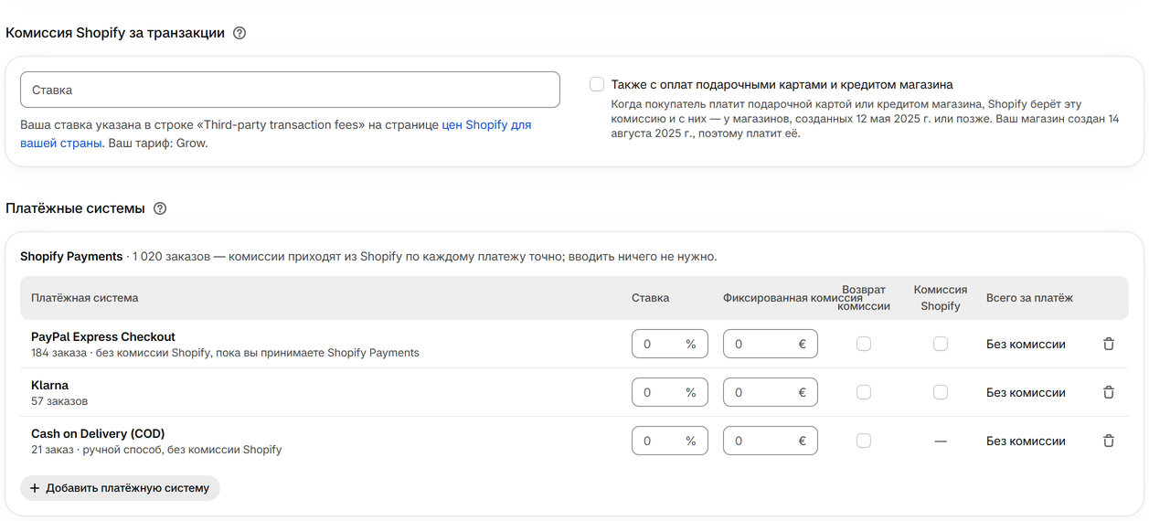1149x521 pixels.
Task: Remove the Cash on Delivery row
Action: point(1109,441)
